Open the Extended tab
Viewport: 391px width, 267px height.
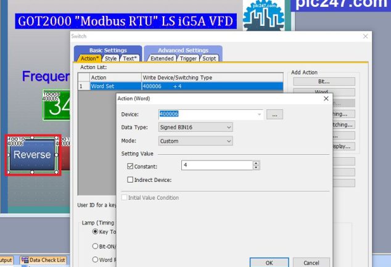point(162,59)
